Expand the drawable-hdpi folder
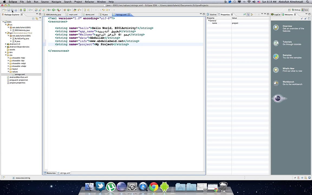 pos(8,58)
